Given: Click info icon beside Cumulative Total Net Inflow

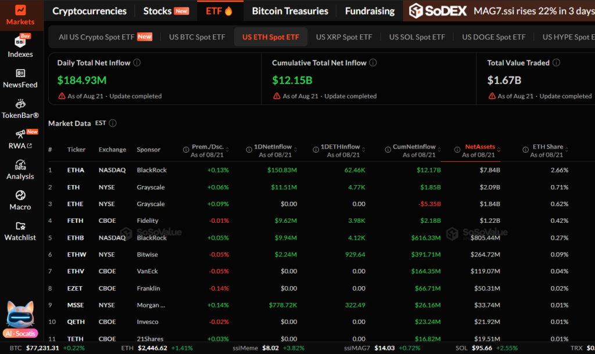Looking at the screenshot, I should click(x=373, y=63).
